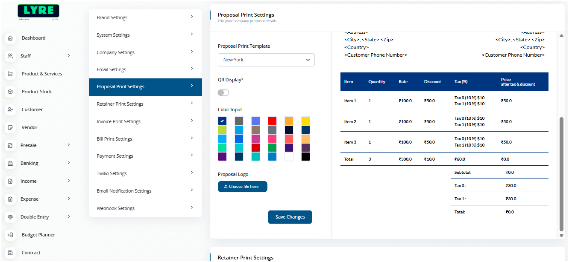Pick the red color swatch
This screenshot has width=569, height=262.
(x=272, y=121)
